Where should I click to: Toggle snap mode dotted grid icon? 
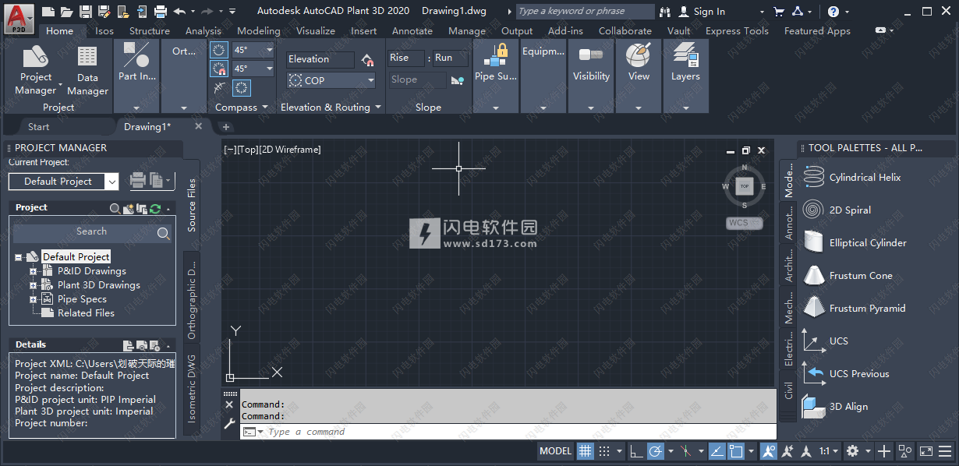pos(605,450)
